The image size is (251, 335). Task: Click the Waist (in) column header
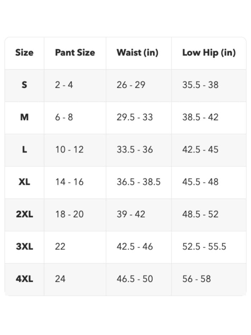point(137,52)
